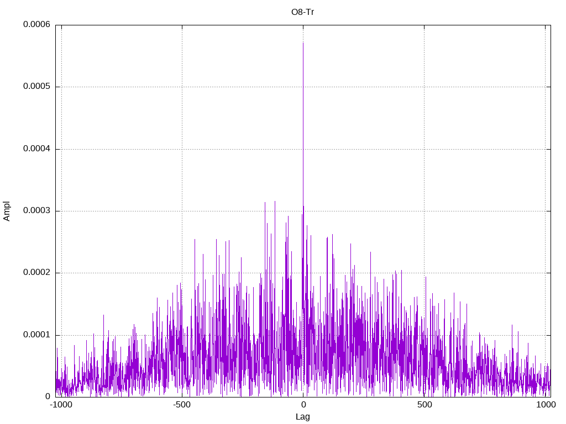Click the y-axis label Ampl
The image size is (566, 424).
[7, 211]
